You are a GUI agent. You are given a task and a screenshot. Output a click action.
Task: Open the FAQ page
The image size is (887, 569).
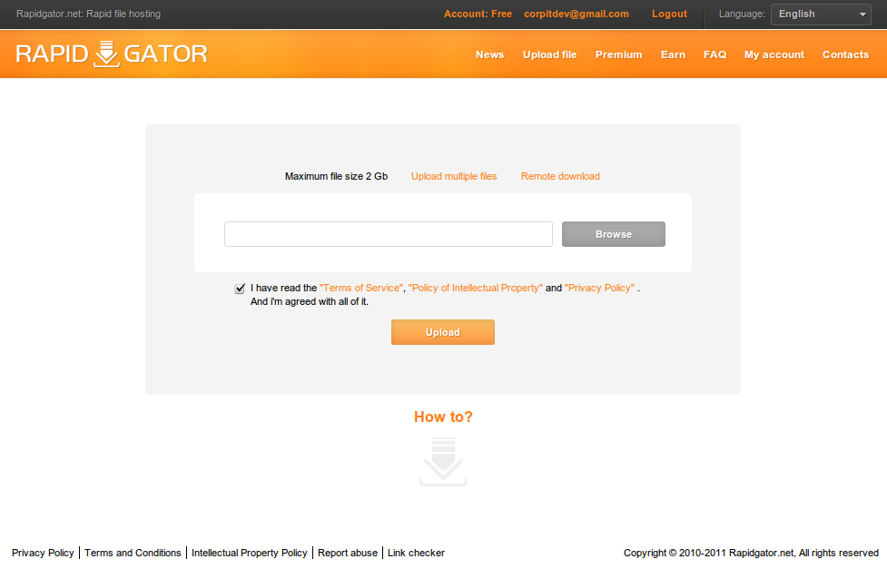pyautogui.click(x=715, y=54)
